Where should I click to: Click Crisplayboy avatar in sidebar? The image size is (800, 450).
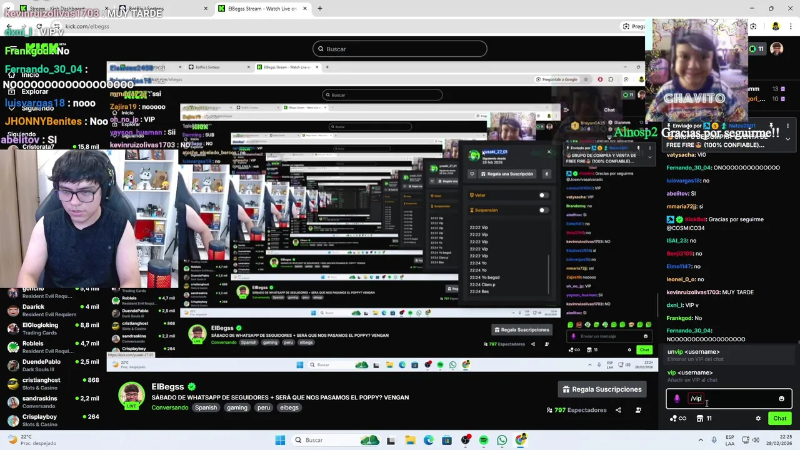pos(12,420)
